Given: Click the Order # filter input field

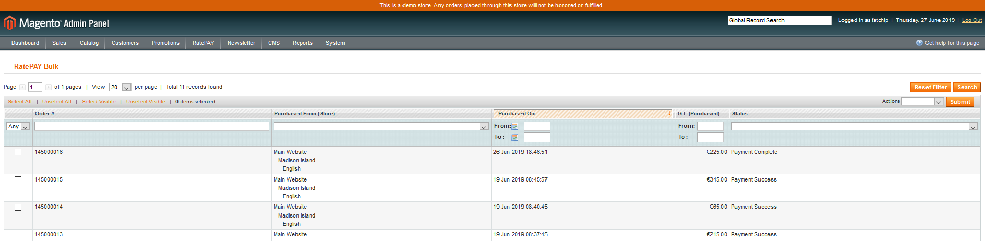Looking at the screenshot, I should click(152, 126).
